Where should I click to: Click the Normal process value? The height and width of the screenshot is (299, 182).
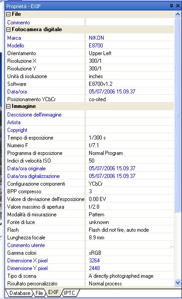(105, 284)
